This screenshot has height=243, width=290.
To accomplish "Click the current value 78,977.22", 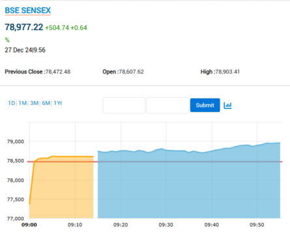I will 24,27.
